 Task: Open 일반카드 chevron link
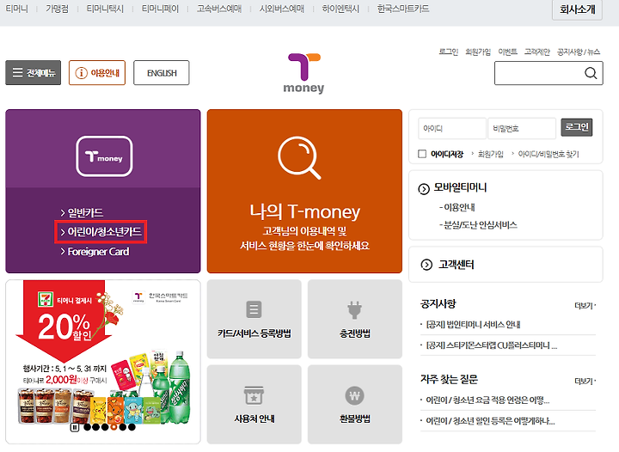point(82,213)
